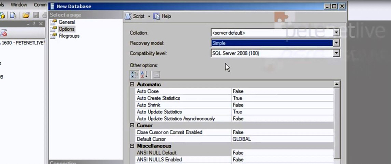391x164 pixels.
Task: Click the GLOBAL value of Default Cursor
Action: click(x=242, y=139)
